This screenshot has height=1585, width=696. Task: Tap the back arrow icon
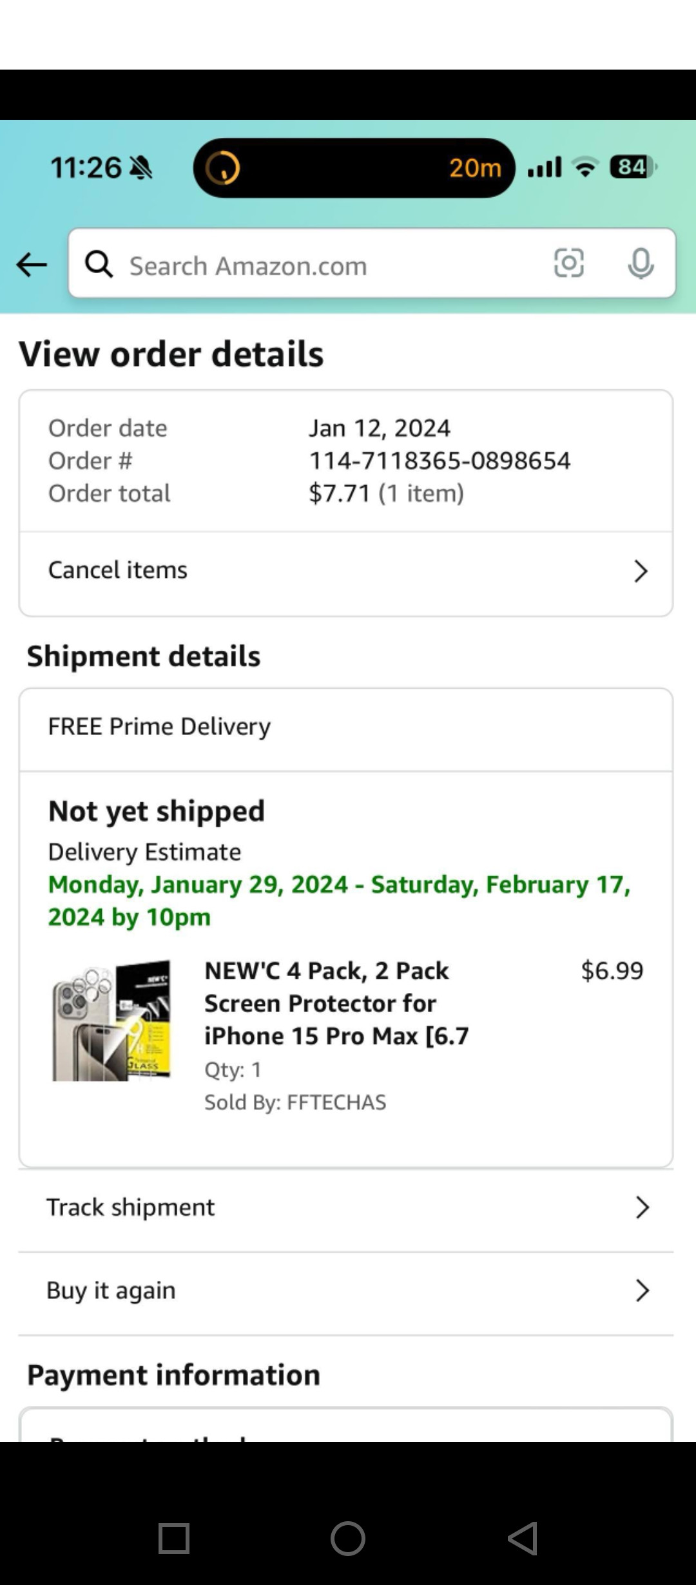[32, 264]
